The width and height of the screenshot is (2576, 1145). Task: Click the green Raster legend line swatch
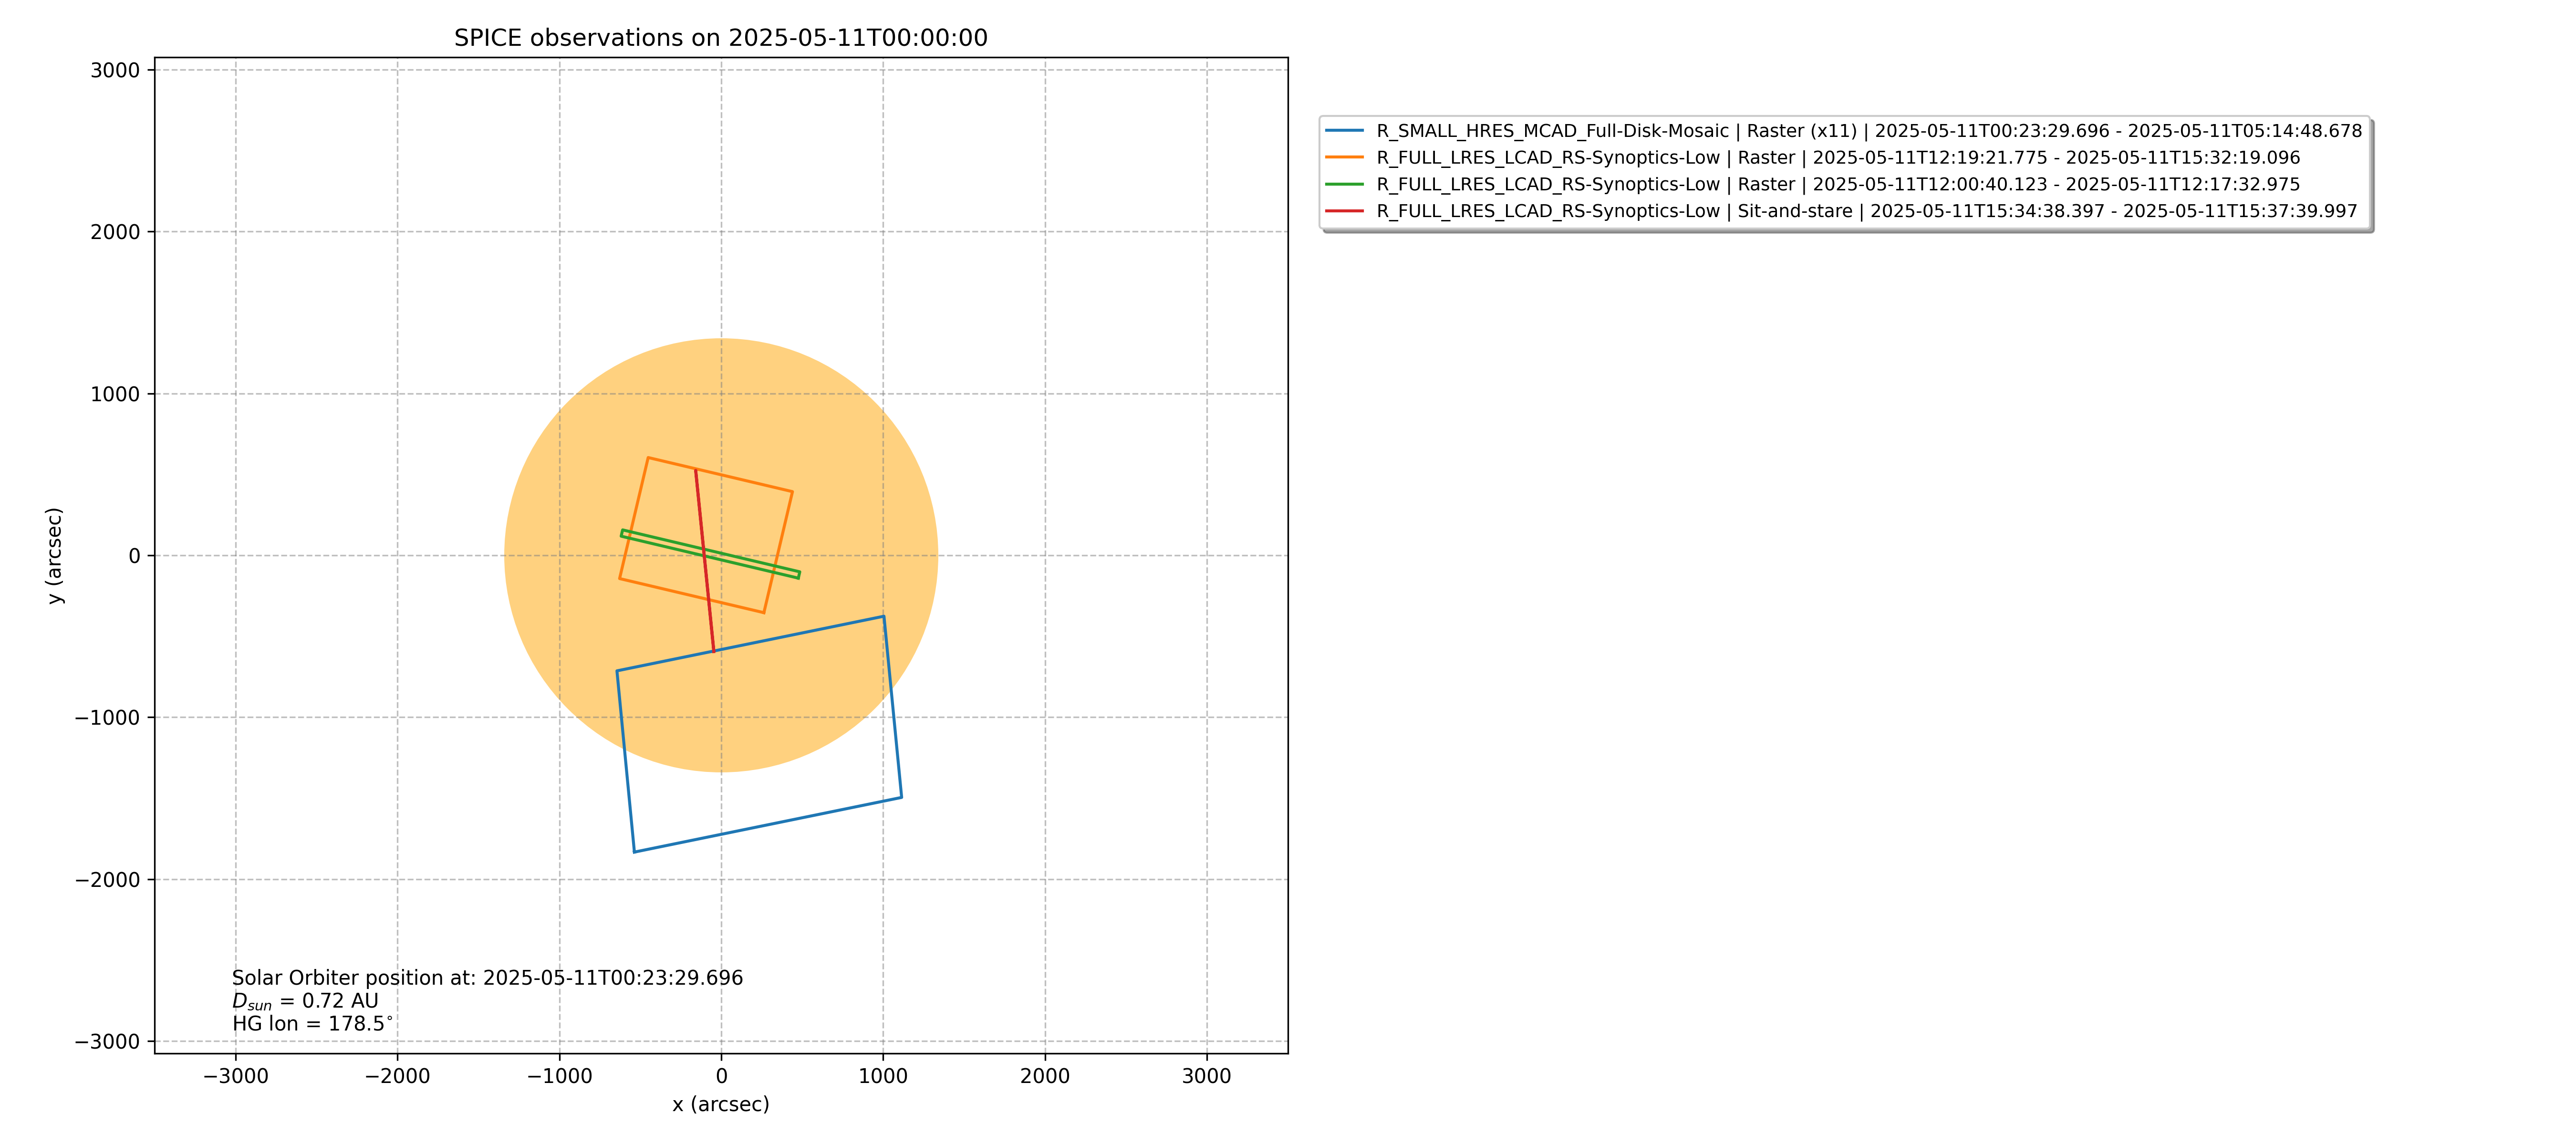1344,184
